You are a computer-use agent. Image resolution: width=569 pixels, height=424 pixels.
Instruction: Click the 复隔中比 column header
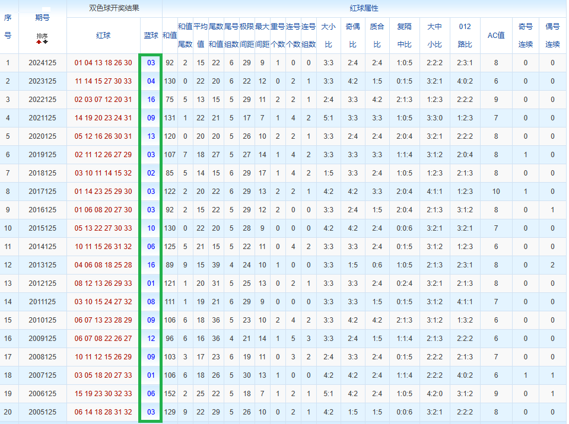(x=404, y=35)
